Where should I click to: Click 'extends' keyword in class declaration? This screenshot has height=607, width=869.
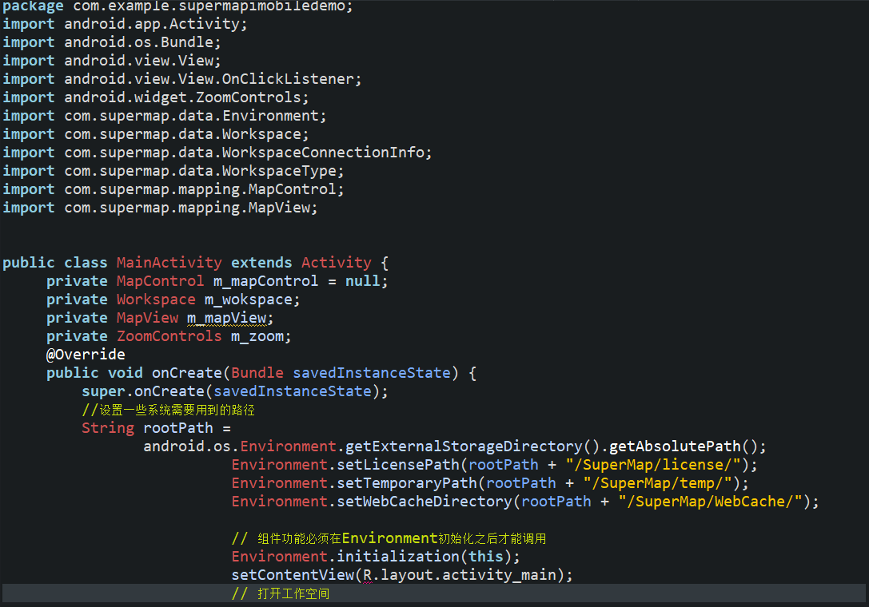[x=261, y=262]
